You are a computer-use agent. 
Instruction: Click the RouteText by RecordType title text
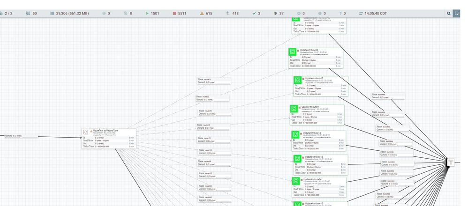tap(106, 131)
